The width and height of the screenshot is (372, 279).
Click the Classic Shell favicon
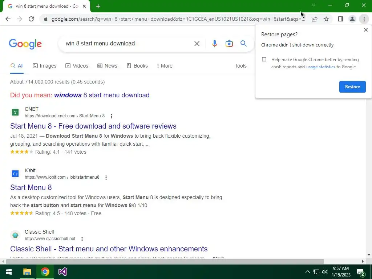click(x=15, y=235)
